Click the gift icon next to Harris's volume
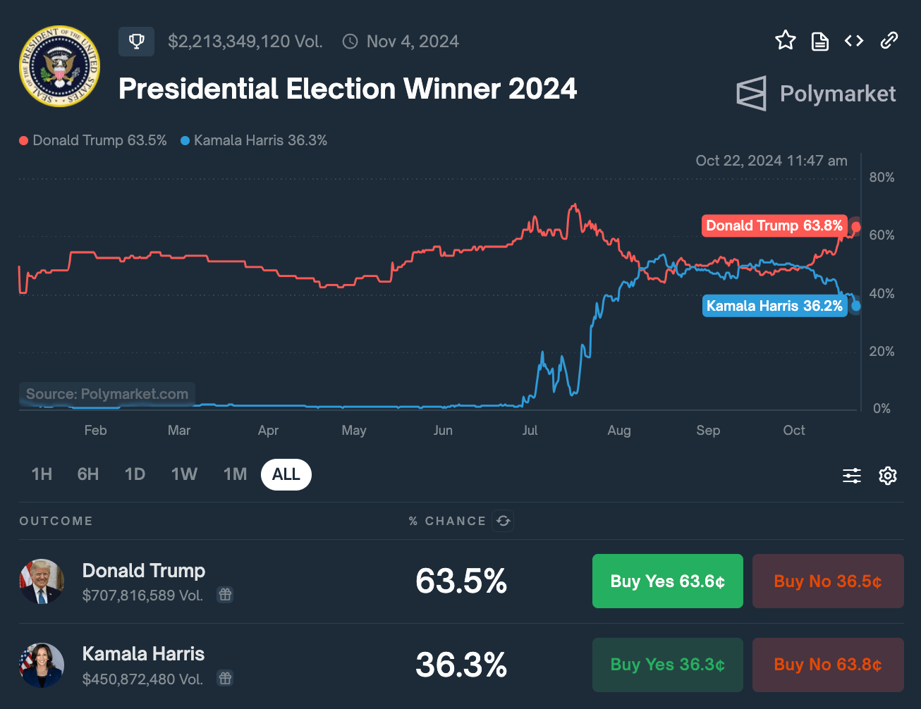This screenshot has height=709, width=921. [x=225, y=678]
